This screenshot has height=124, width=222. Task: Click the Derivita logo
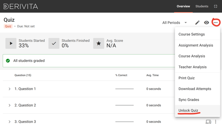tap(21, 6)
